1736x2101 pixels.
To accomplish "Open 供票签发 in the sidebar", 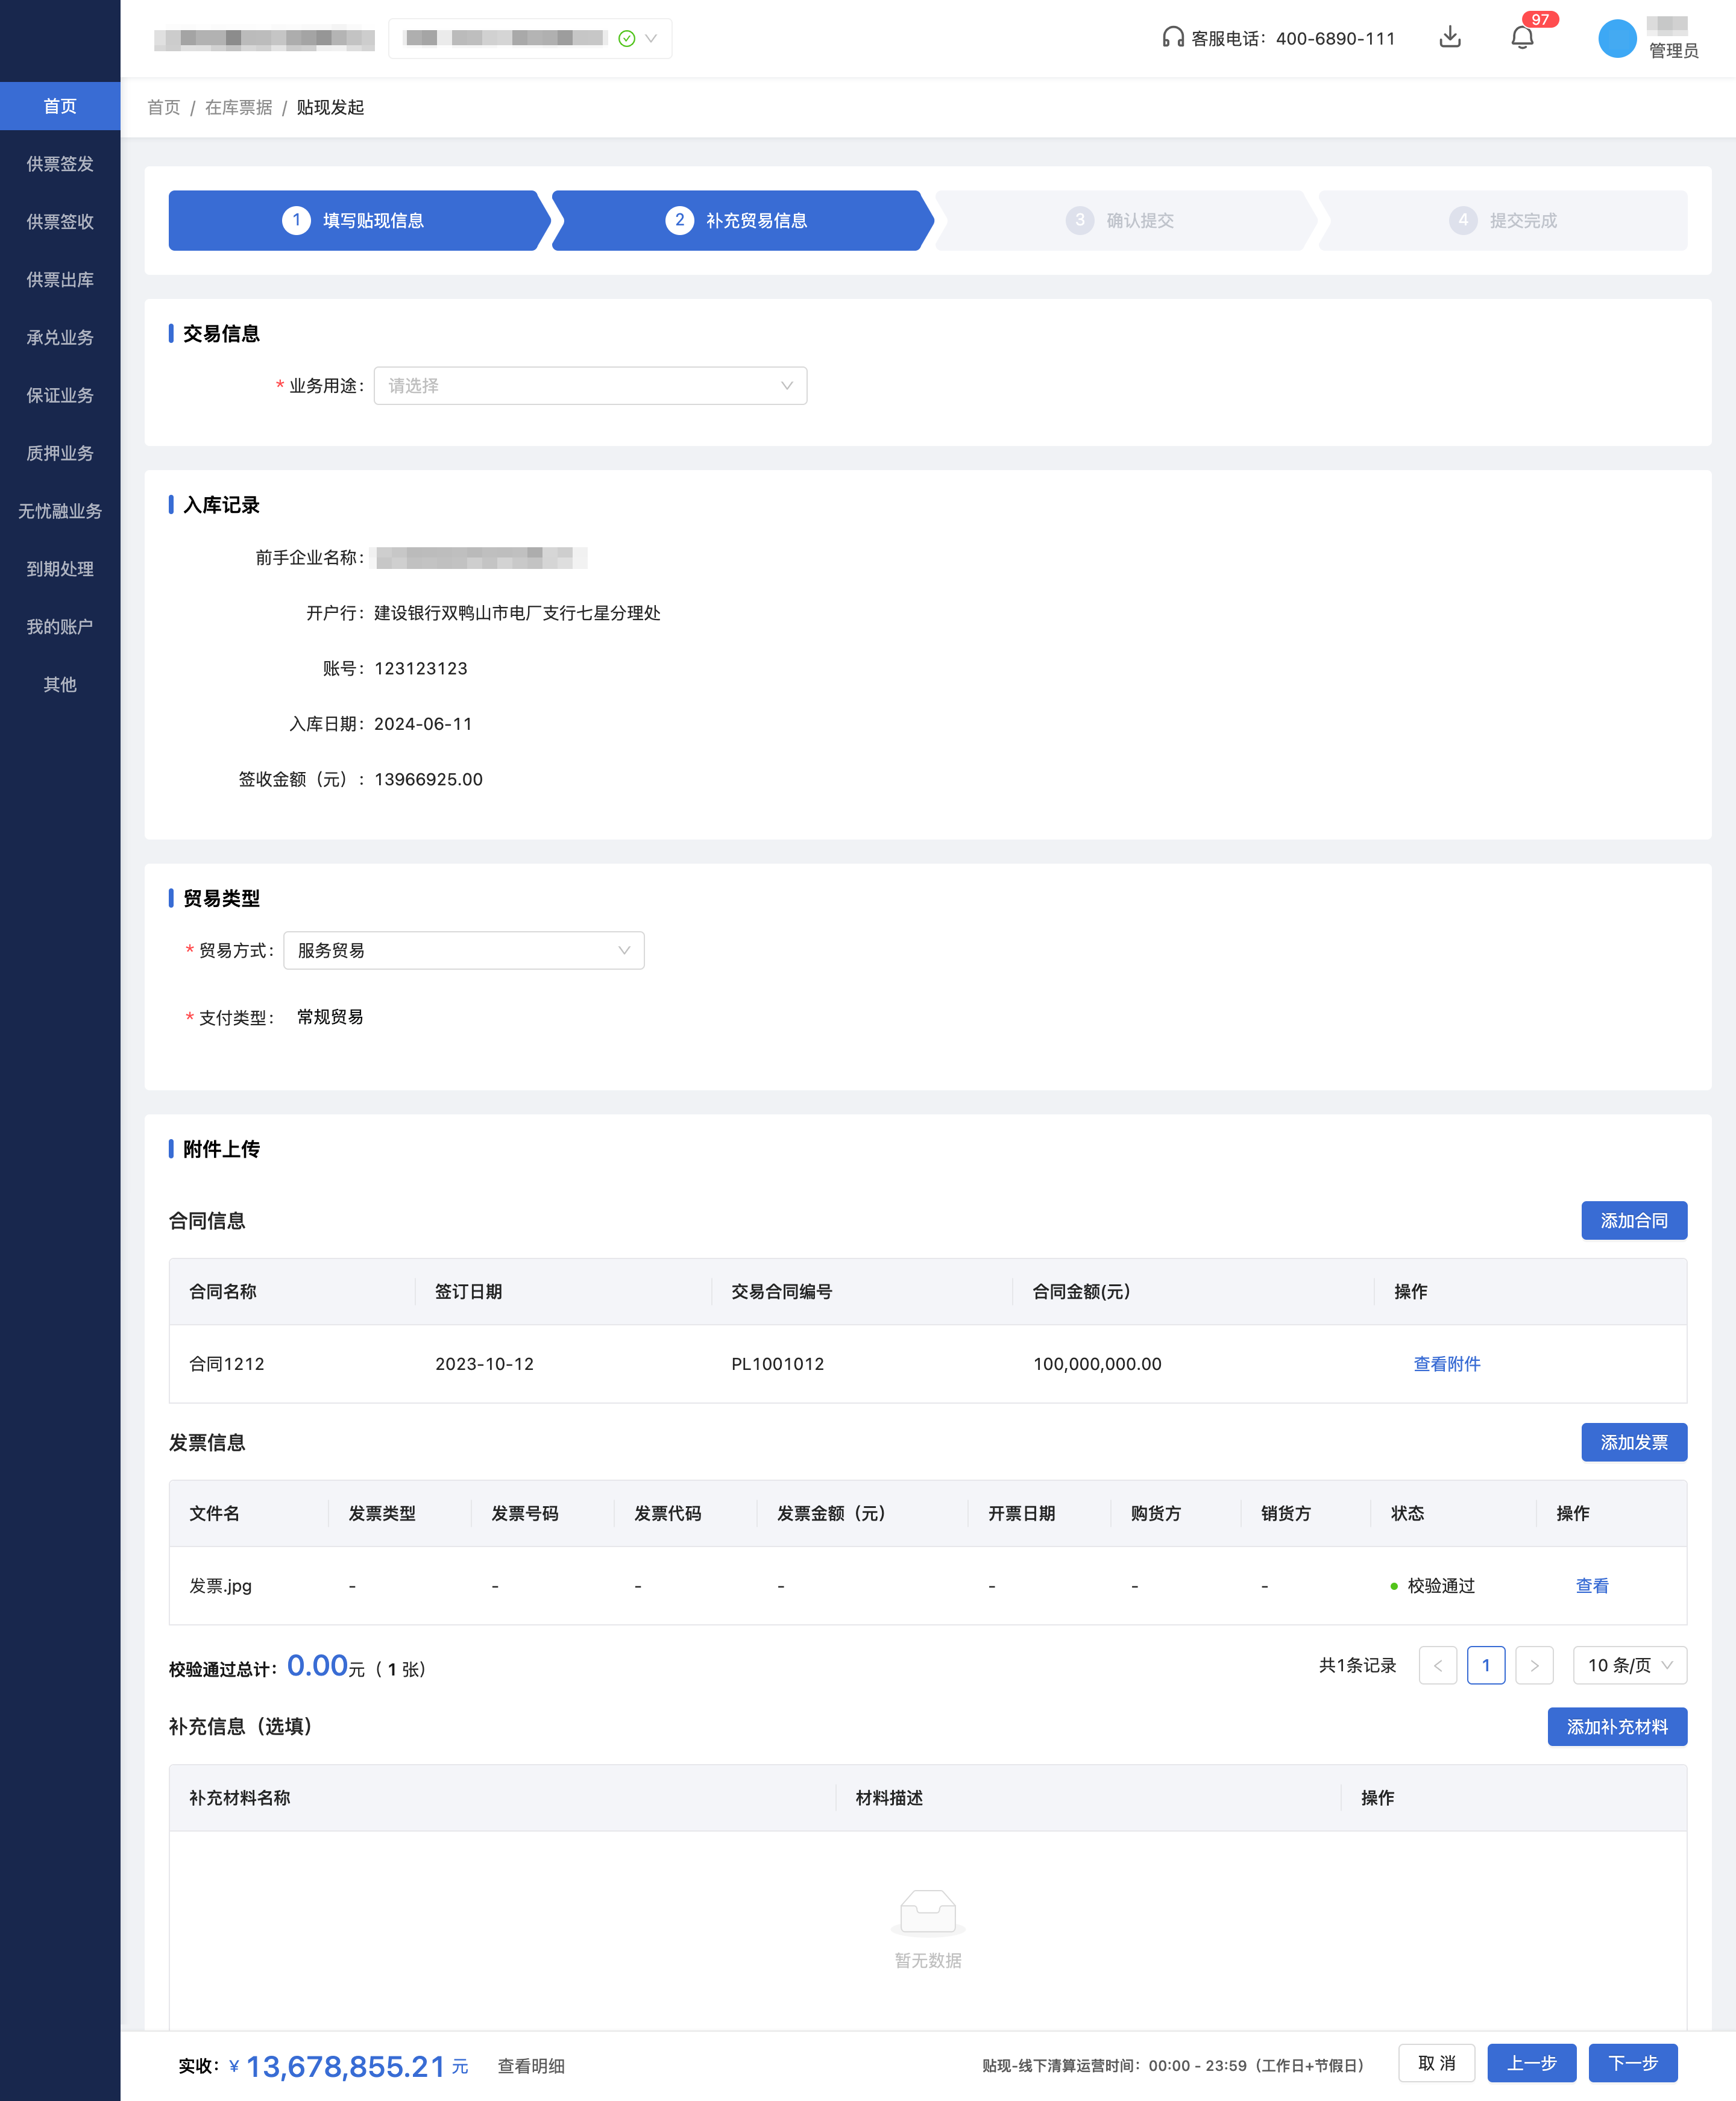I will (x=60, y=164).
